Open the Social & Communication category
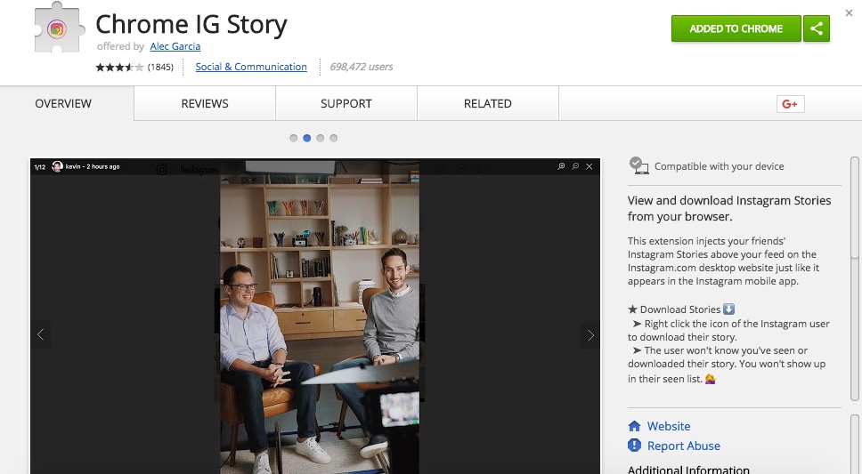862x474 pixels. pyautogui.click(x=251, y=67)
